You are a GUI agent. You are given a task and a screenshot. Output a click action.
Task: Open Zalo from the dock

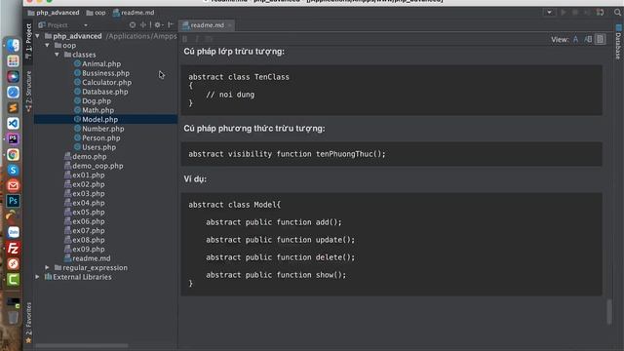click(x=13, y=232)
